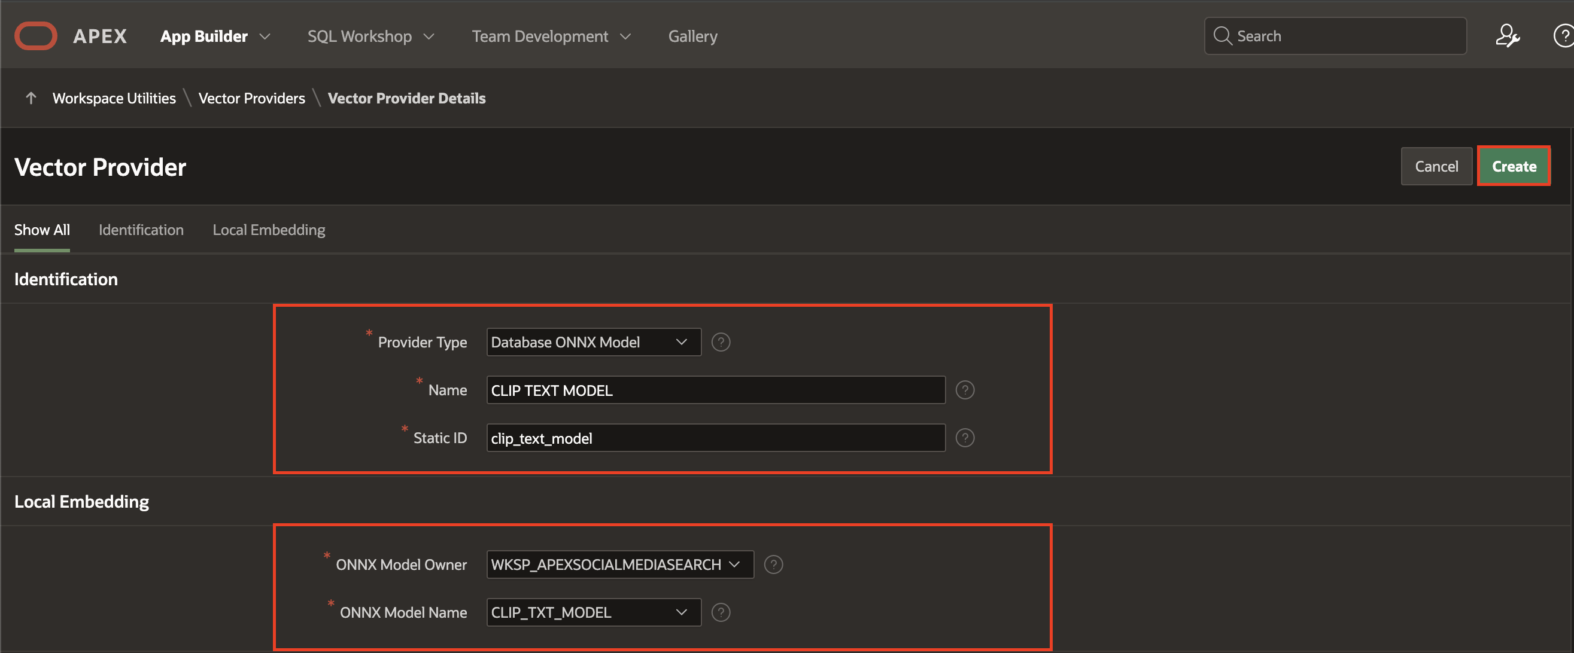Click the Oracle APEX logo icon
This screenshot has height=653, width=1574.
coord(35,35)
